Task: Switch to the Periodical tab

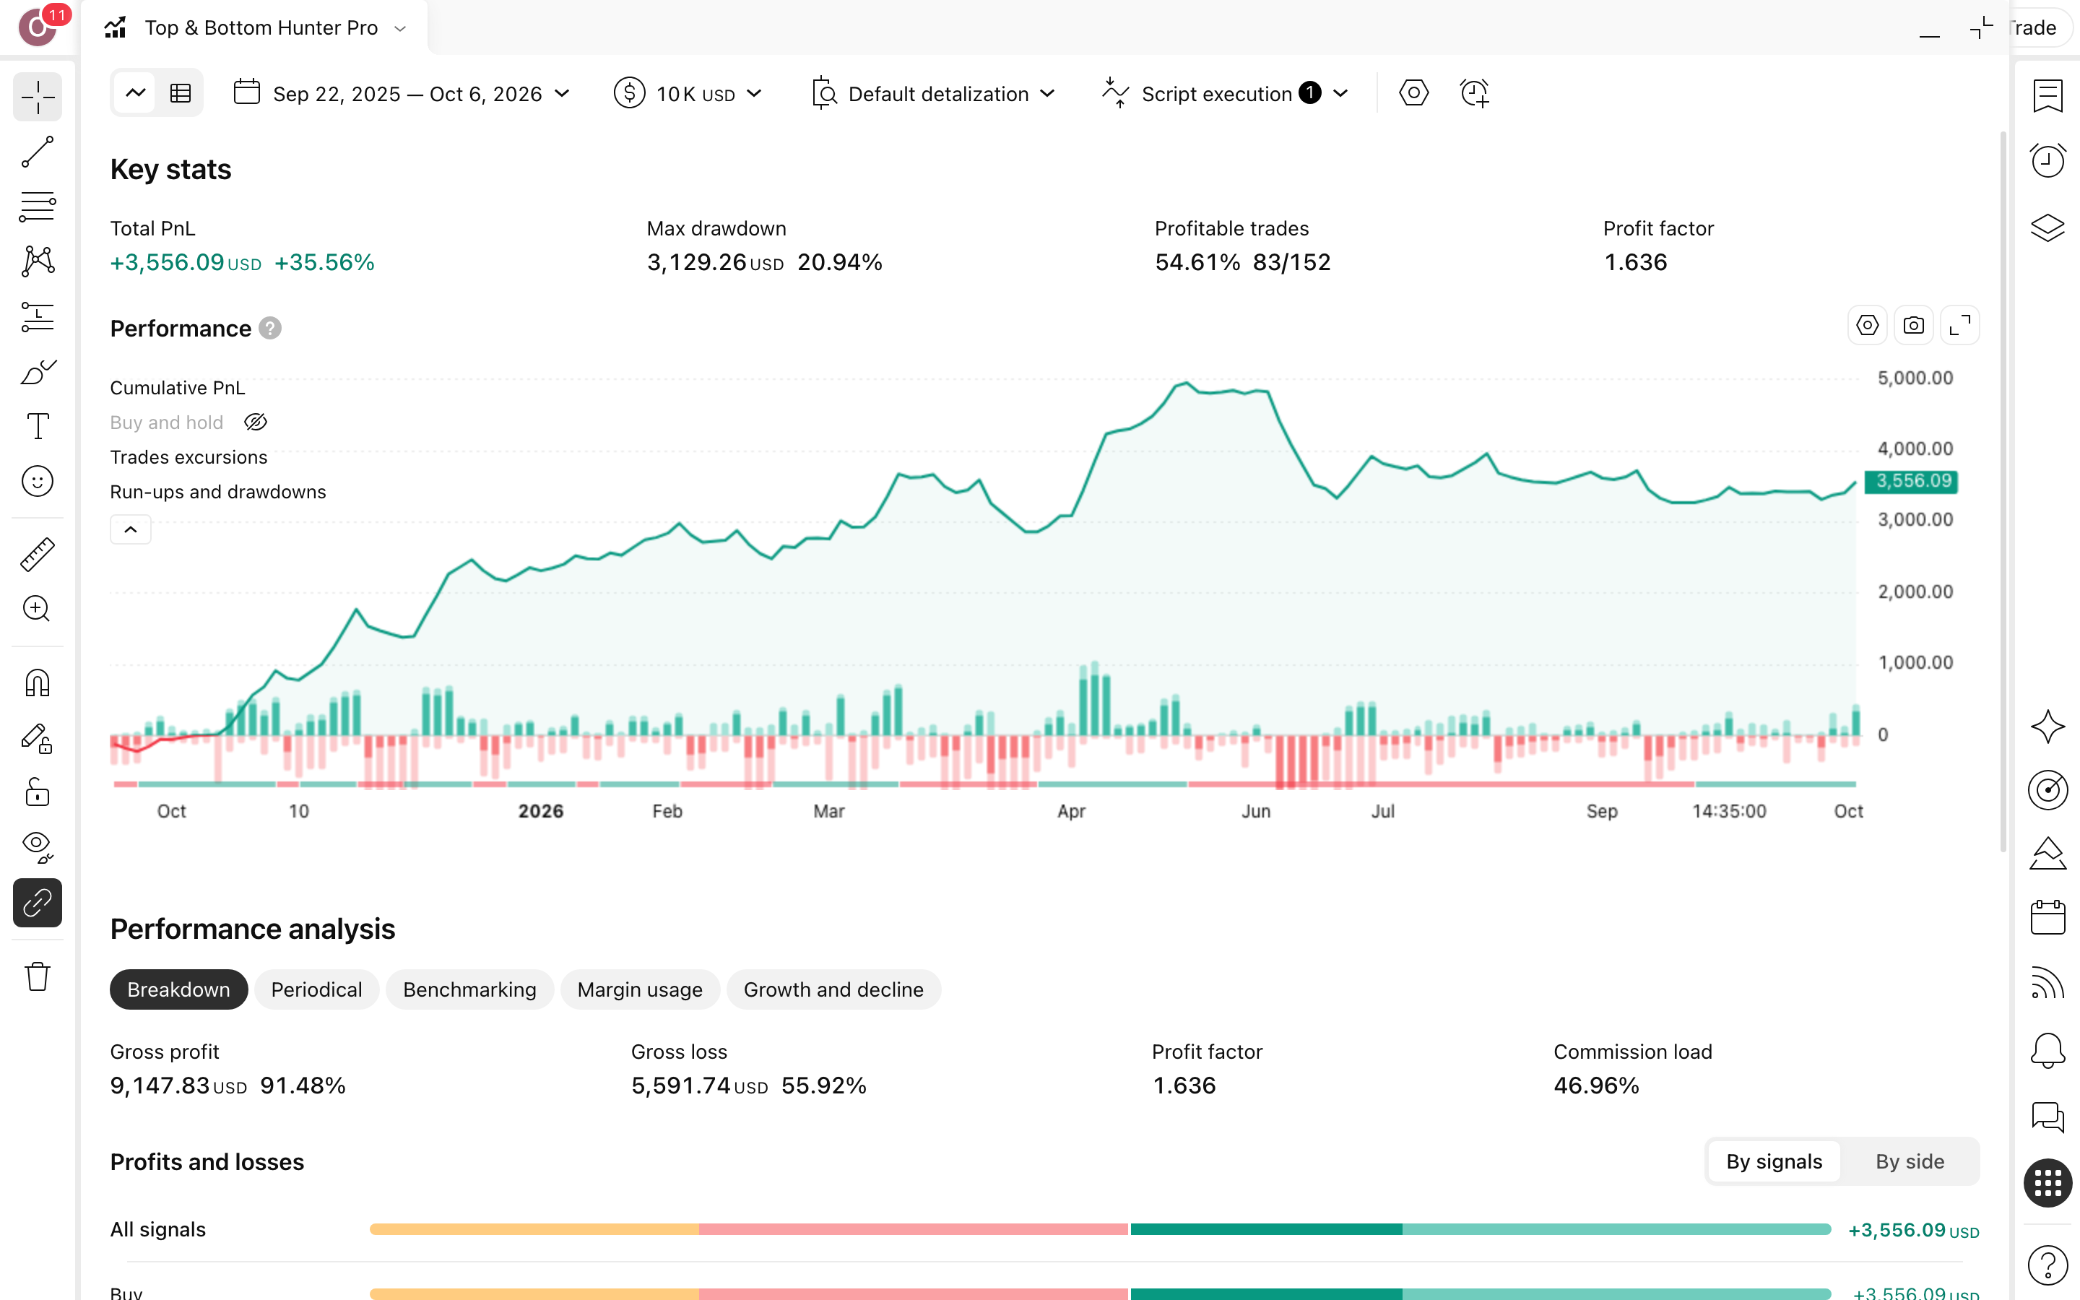Action: 316,989
